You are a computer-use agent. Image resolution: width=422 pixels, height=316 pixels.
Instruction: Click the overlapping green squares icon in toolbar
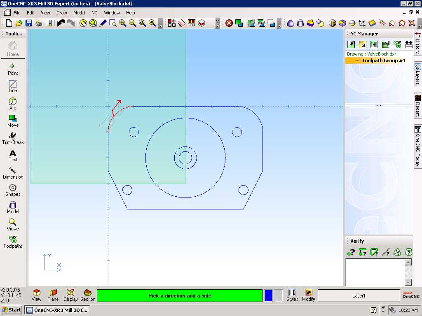[239, 23]
